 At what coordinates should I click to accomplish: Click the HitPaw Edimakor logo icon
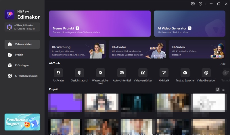pyautogui.click(x=9, y=15)
